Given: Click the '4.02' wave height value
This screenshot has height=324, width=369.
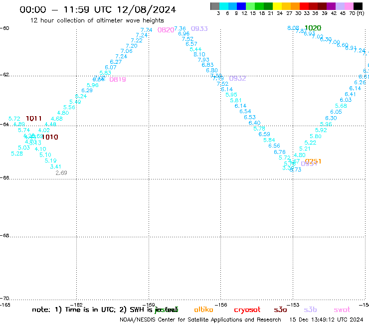Looking at the screenshot, I should pyautogui.click(x=44, y=131).
